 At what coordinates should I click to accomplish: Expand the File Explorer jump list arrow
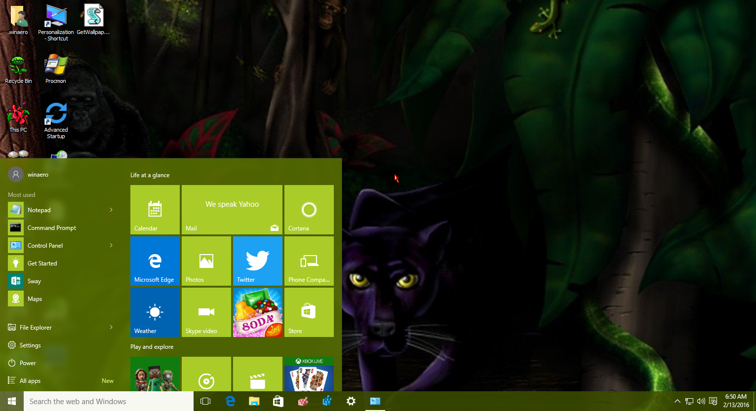(111, 327)
